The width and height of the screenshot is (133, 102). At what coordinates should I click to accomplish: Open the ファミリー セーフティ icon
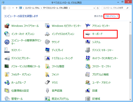pos(88,66)
